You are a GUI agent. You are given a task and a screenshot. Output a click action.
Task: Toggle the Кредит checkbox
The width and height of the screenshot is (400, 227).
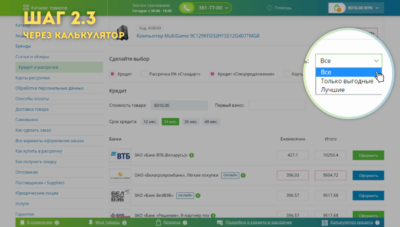pos(112,74)
